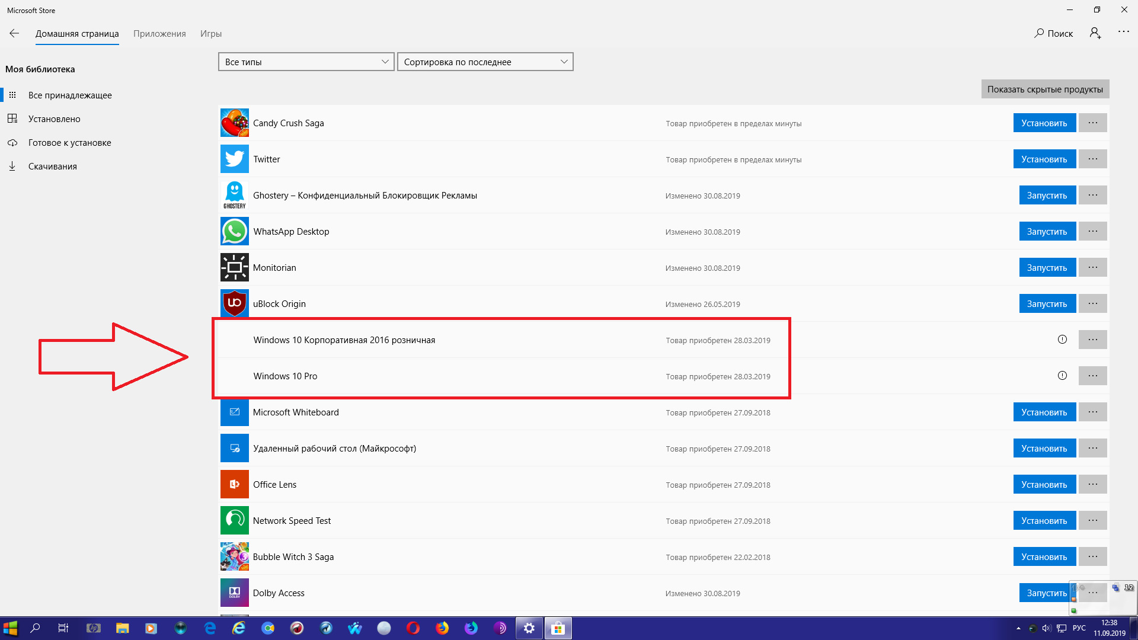
Task: Open File Explorer from taskbar
Action: (122, 628)
